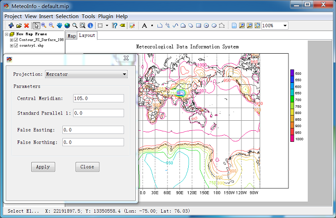Open the View menu
The height and width of the screenshot is (218, 336).
[31, 16]
